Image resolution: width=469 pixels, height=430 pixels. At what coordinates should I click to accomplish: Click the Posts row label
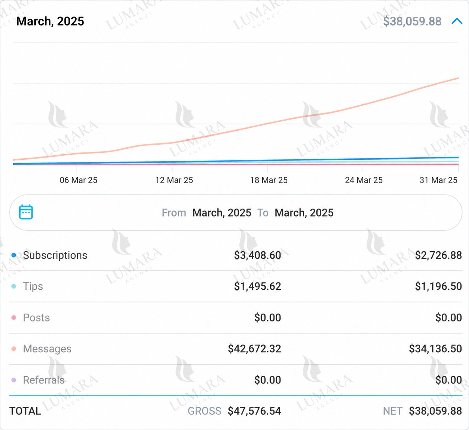(37, 318)
